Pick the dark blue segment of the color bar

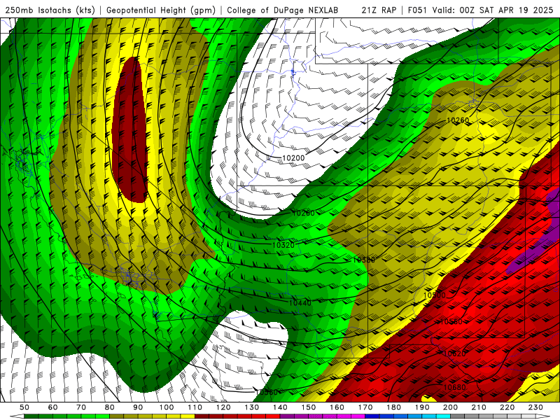(x=372, y=416)
